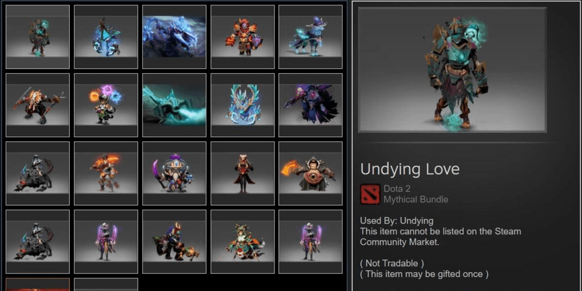
Task: Select the green-haired character in teal robes
Action: tap(242, 241)
